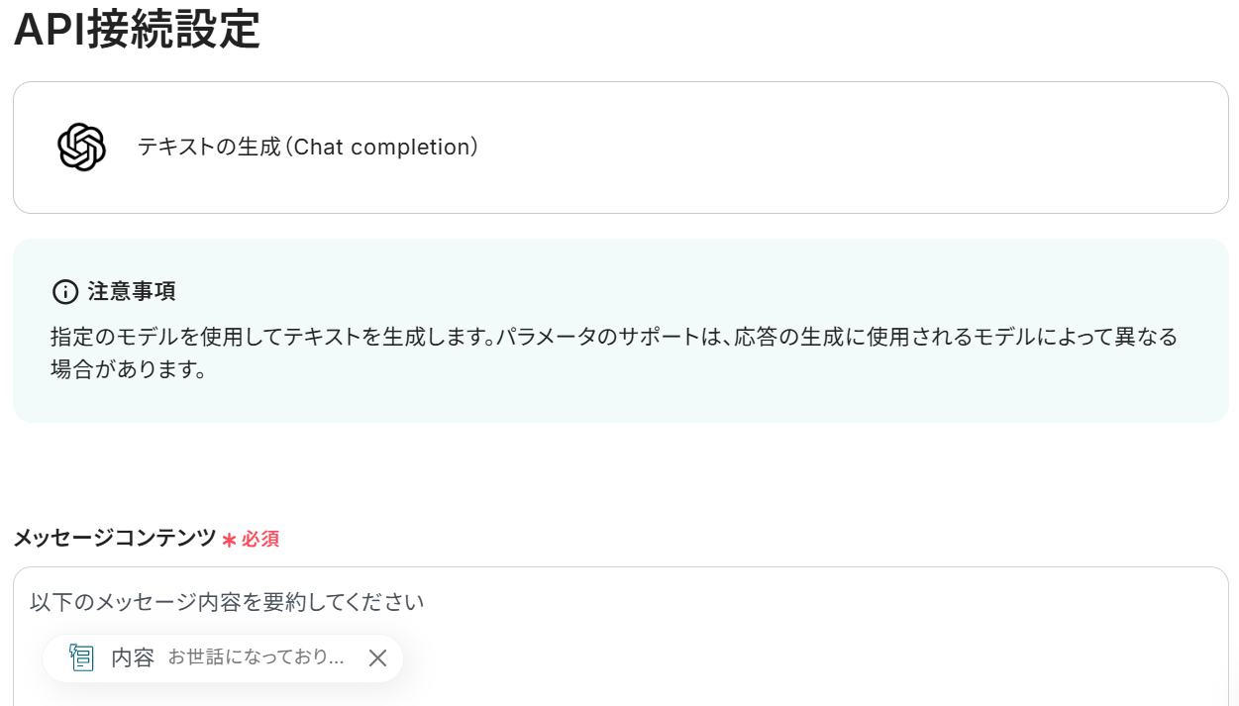1239x706 pixels.
Task: Click the red 必須 required tag
Action: click(260, 539)
